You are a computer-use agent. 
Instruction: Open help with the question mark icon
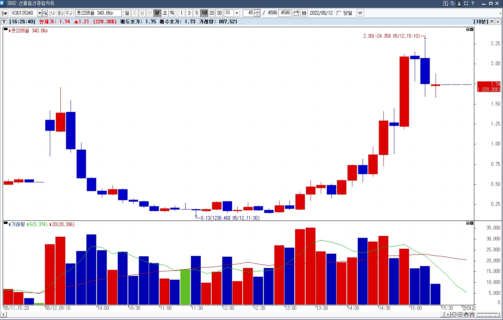click(x=473, y=3)
